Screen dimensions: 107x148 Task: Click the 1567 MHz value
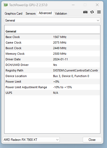(x=60, y=37)
